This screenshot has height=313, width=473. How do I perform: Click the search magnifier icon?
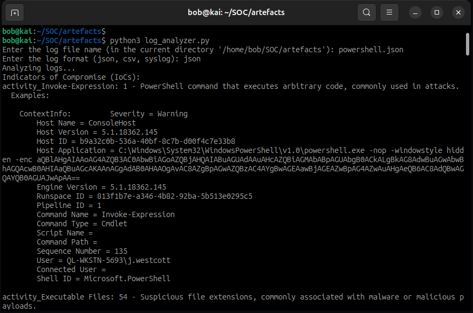pyautogui.click(x=366, y=12)
